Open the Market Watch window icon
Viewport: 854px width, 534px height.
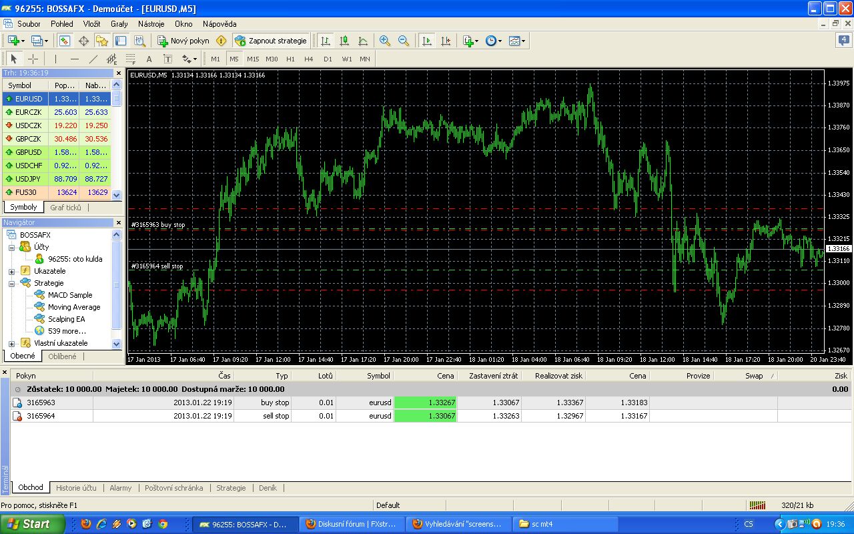point(65,41)
